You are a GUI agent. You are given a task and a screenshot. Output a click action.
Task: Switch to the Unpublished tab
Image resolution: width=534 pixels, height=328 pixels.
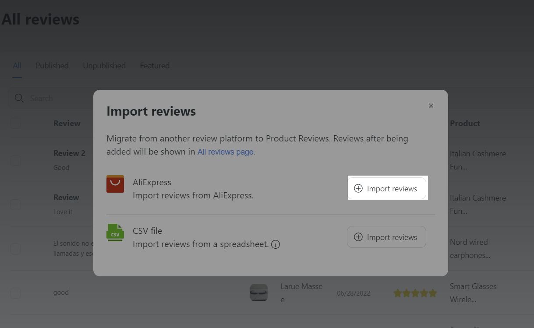click(104, 66)
